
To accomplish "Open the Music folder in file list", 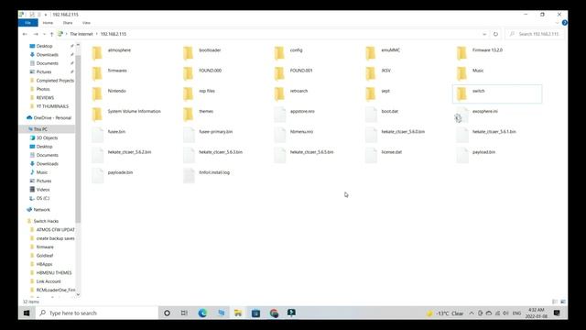I will point(478,71).
